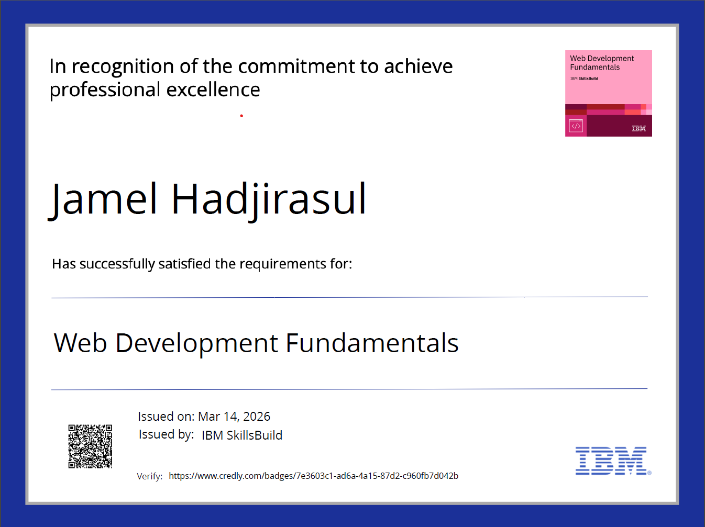The height and width of the screenshot is (527, 705).
Task: Click the small white IBM logo on the badge
Action: click(x=638, y=128)
